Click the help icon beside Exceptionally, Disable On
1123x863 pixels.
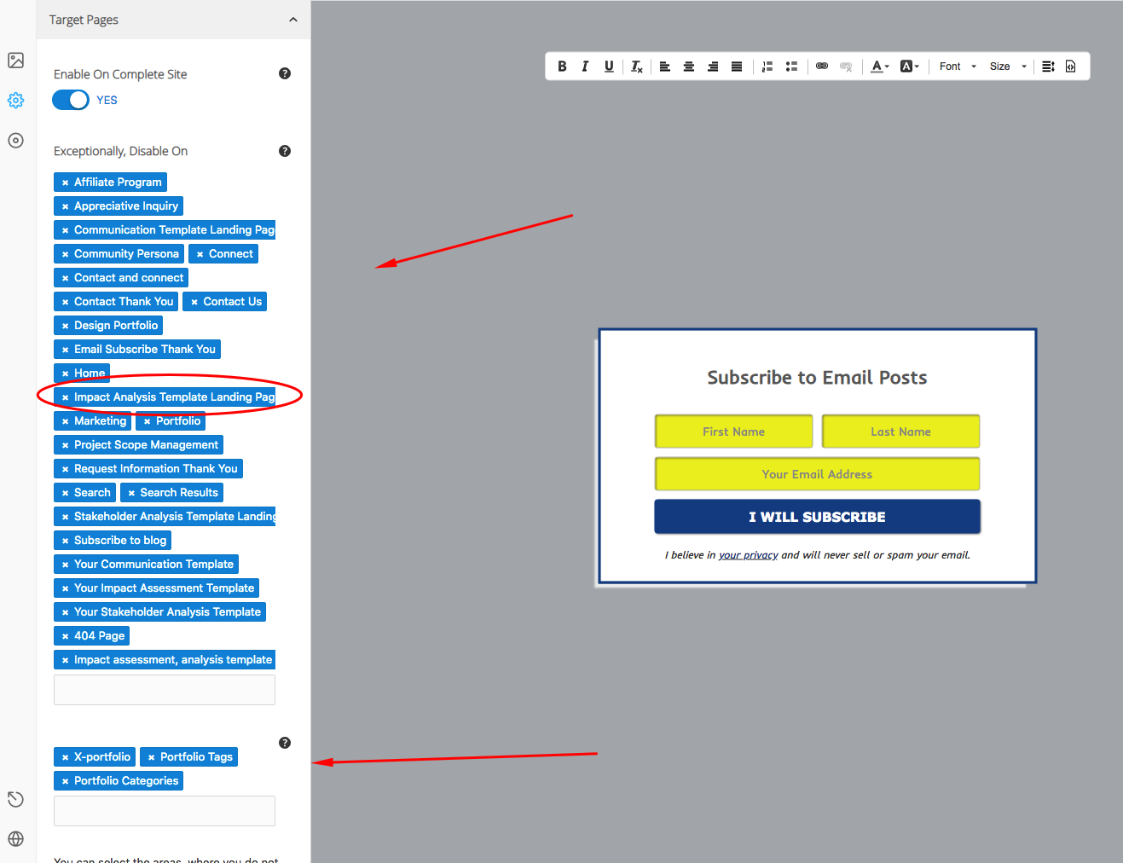click(285, 151)
